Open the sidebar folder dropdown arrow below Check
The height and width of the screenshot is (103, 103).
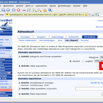click(x=11, y=56)
